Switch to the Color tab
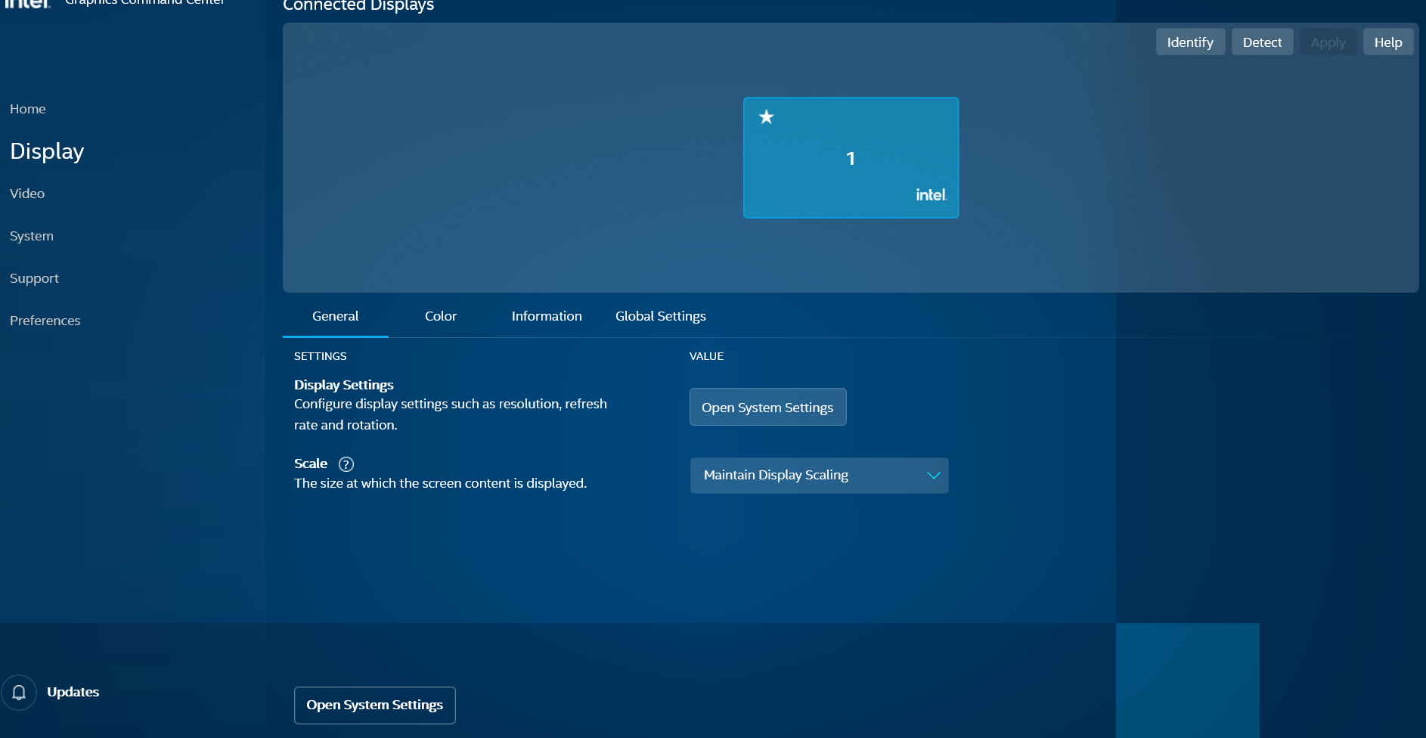The image size is (1426, 738). point(440,316)
